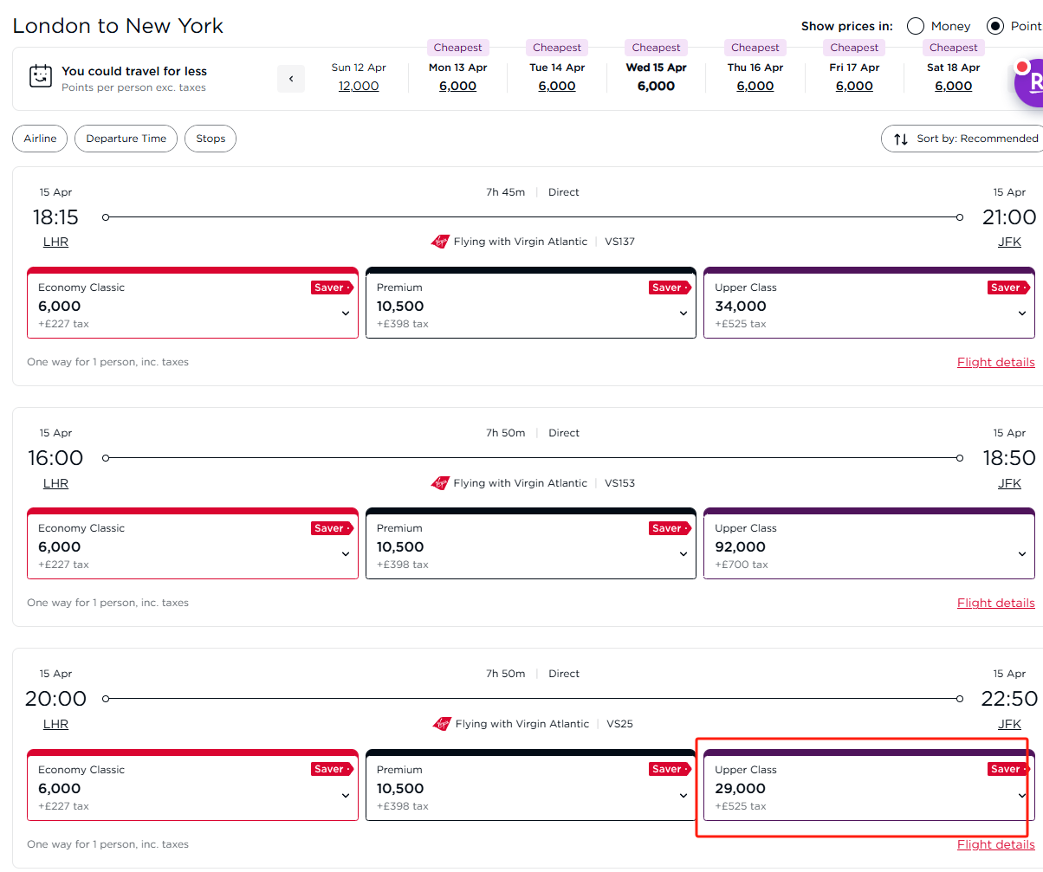The height and width of the screenshot is (872, 1043).
Task: Click the Saver tag on 18:15 Economy Classic
Action: point(332,287)
